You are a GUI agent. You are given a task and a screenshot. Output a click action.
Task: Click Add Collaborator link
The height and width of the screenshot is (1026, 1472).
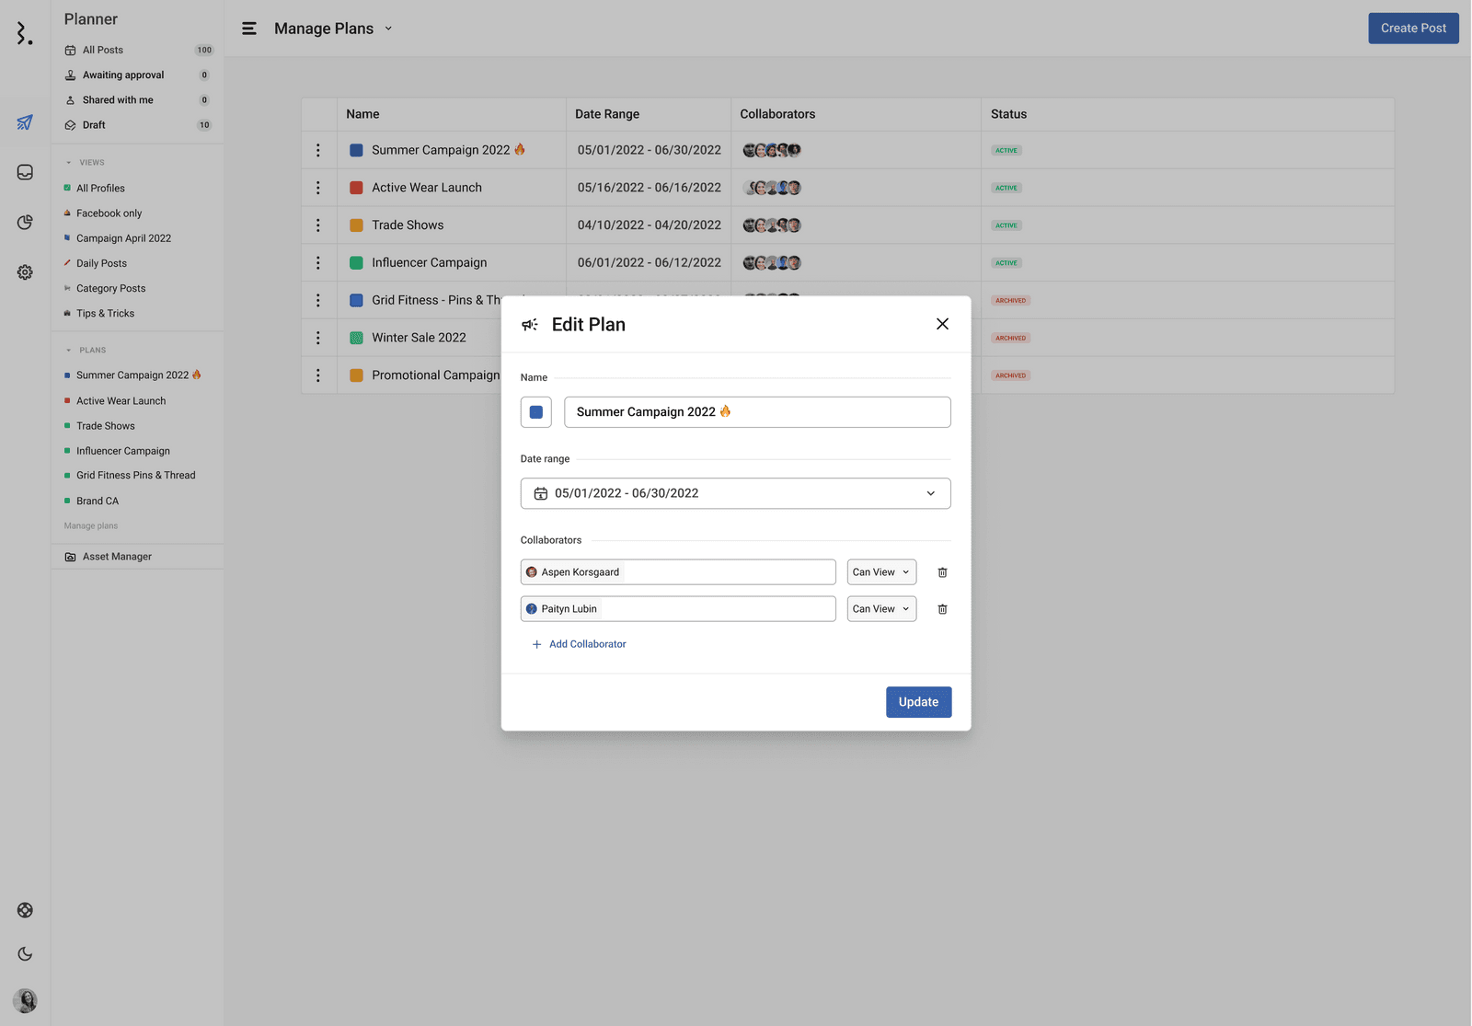click(x=579, y=644)
